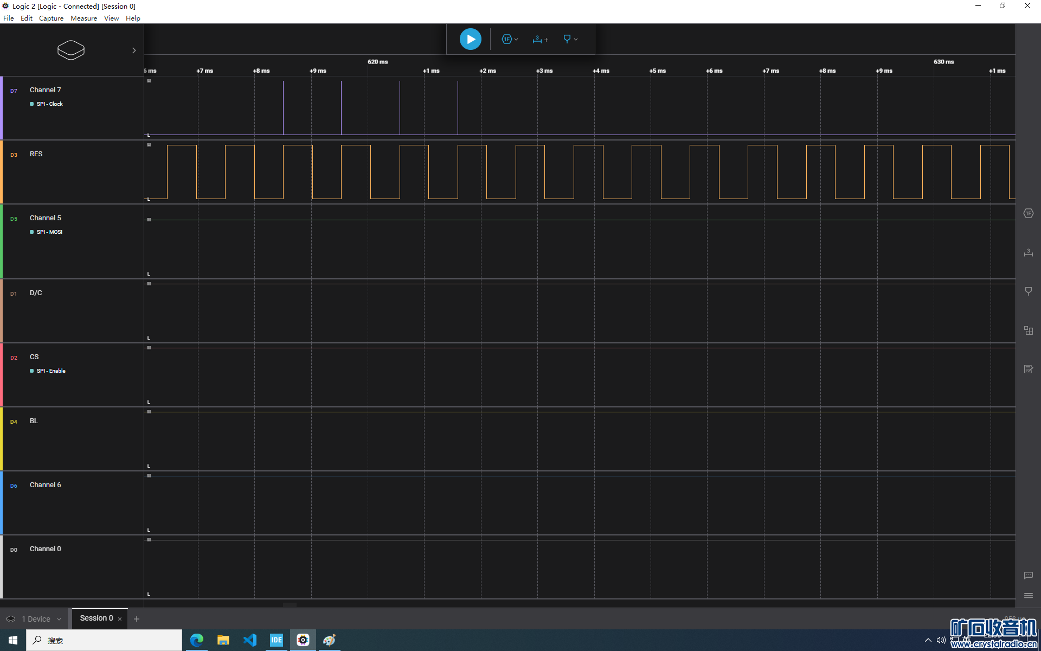This screenshot has width=1041, height=651.
Task: Open the Analyzers panel in right sidebar
Action: [1028, 213]
